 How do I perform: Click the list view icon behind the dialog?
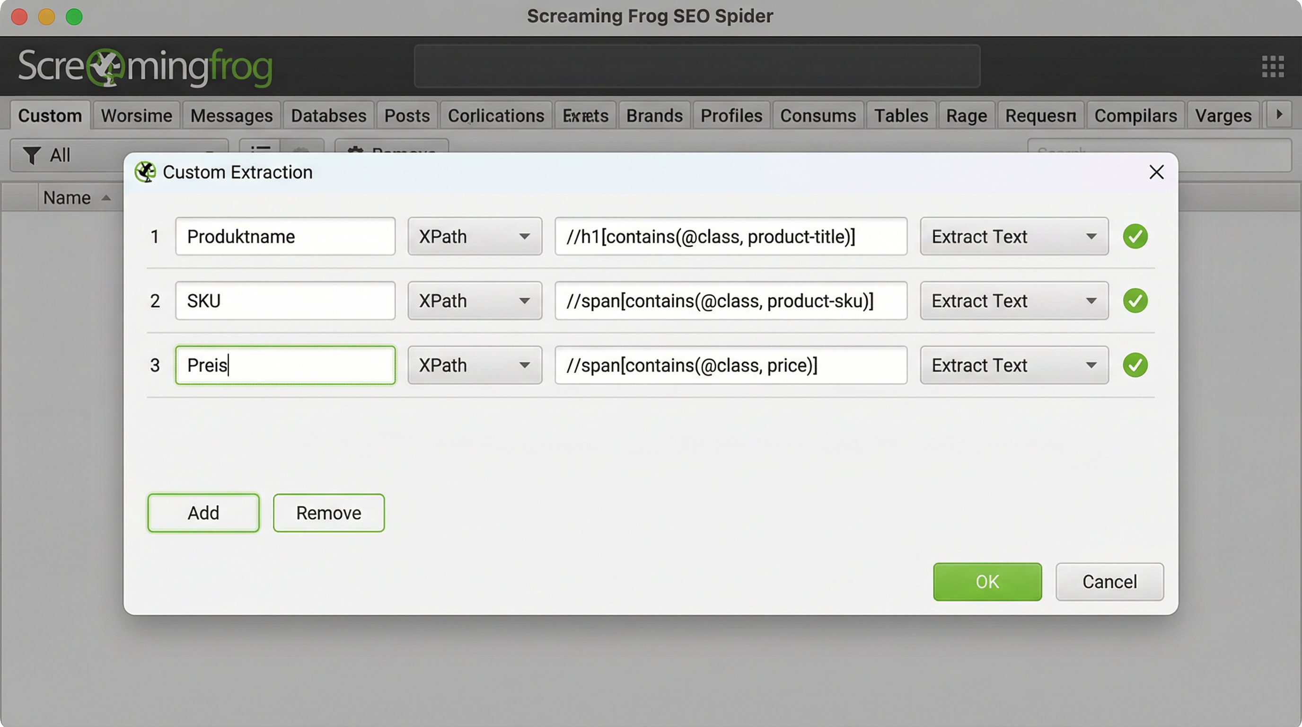coord(261,149)
